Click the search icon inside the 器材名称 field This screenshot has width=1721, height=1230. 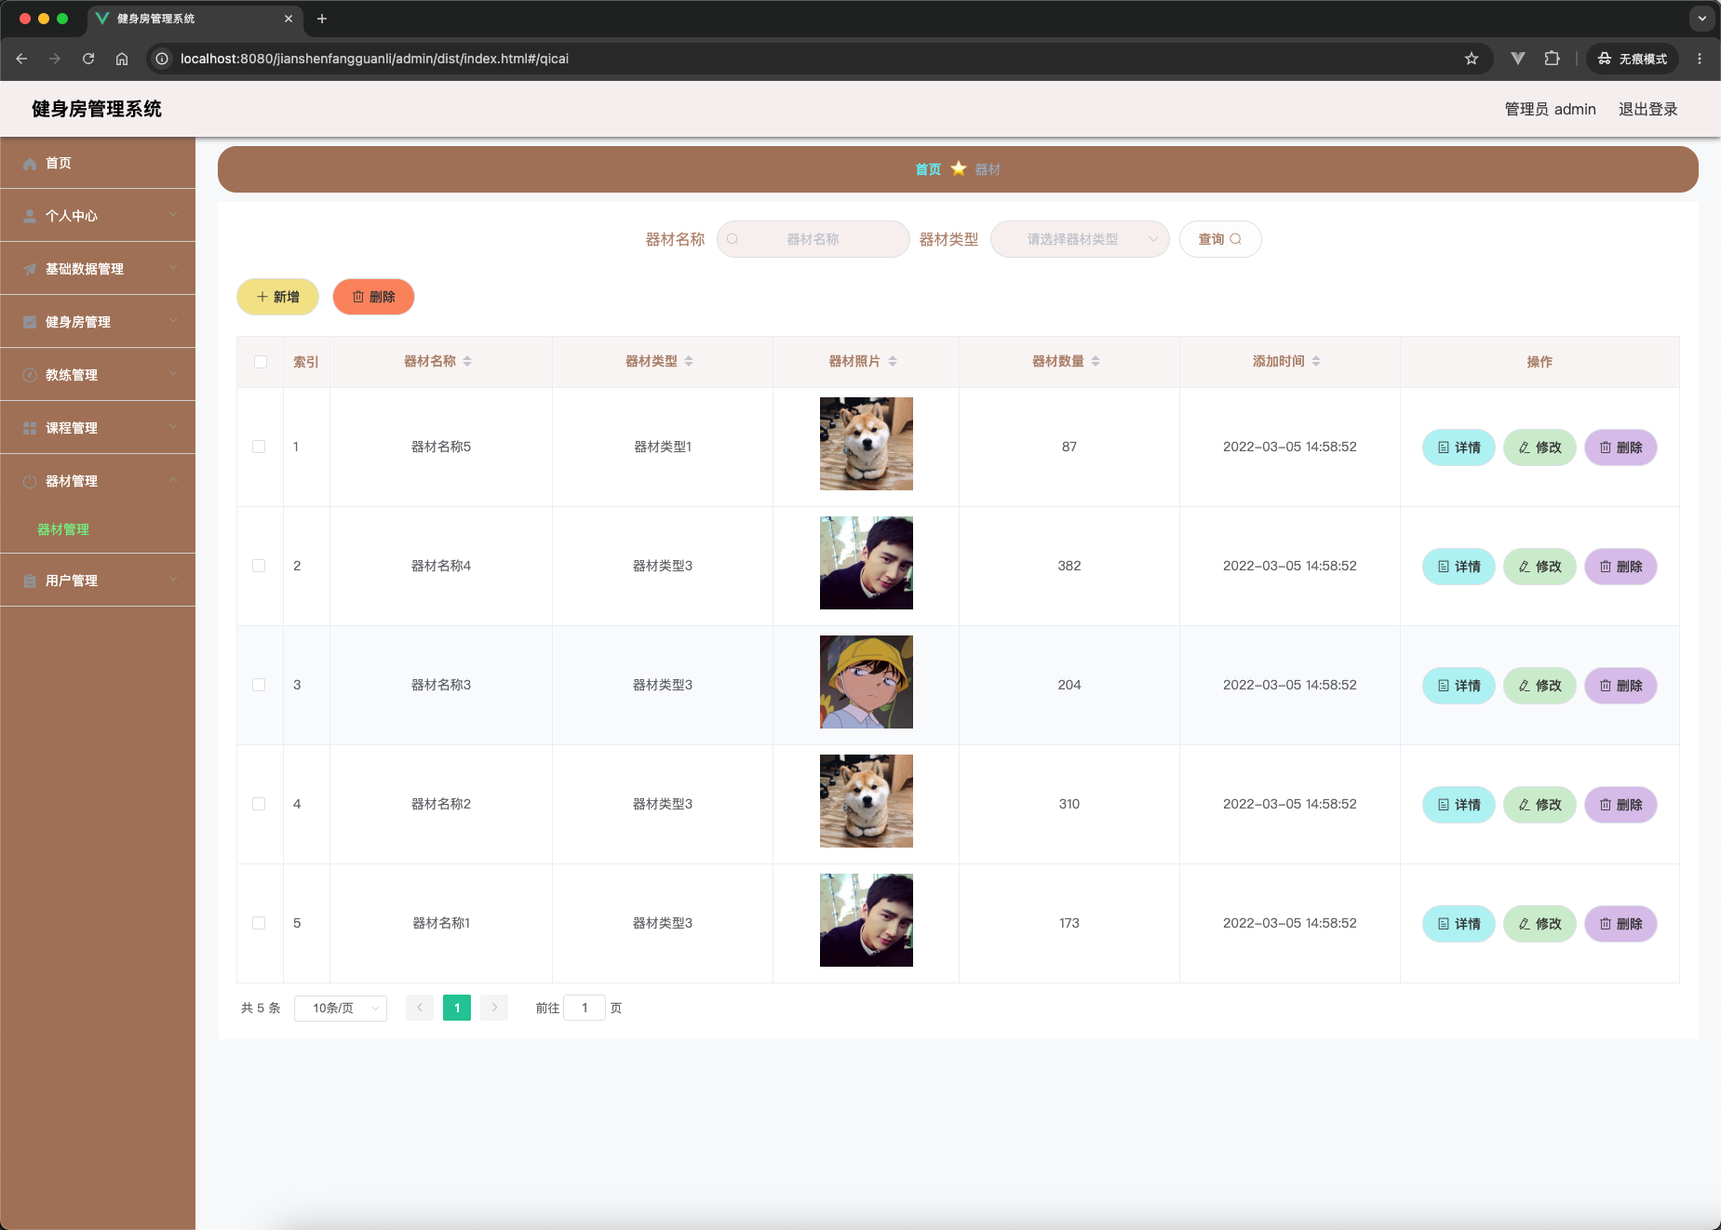tap(733, 239)
